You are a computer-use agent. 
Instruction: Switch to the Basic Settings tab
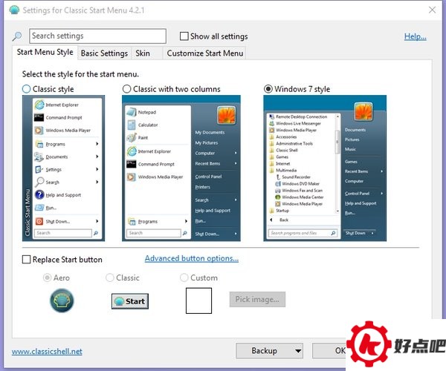click(x=104, y=53)
